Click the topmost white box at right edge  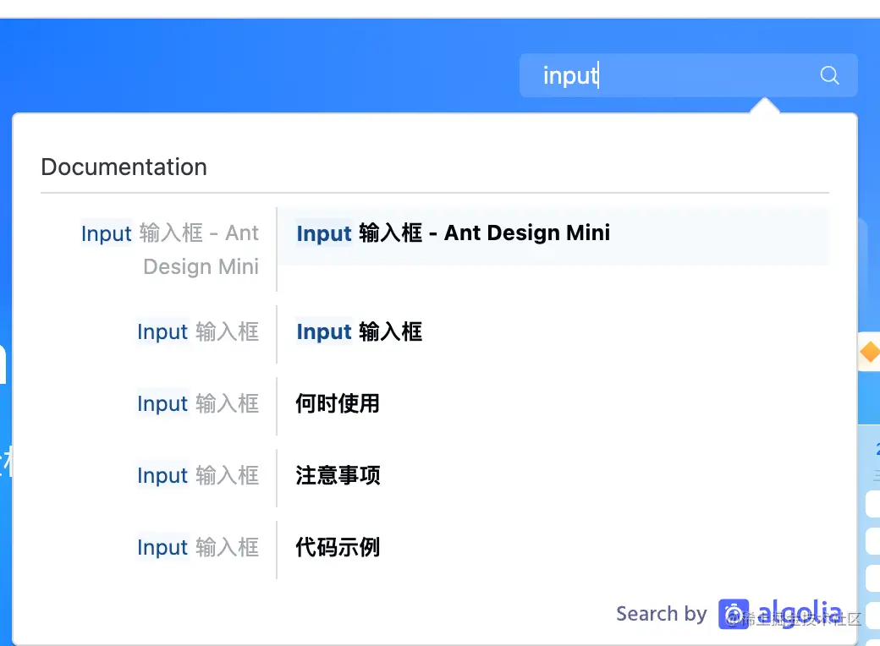[873, 505]
